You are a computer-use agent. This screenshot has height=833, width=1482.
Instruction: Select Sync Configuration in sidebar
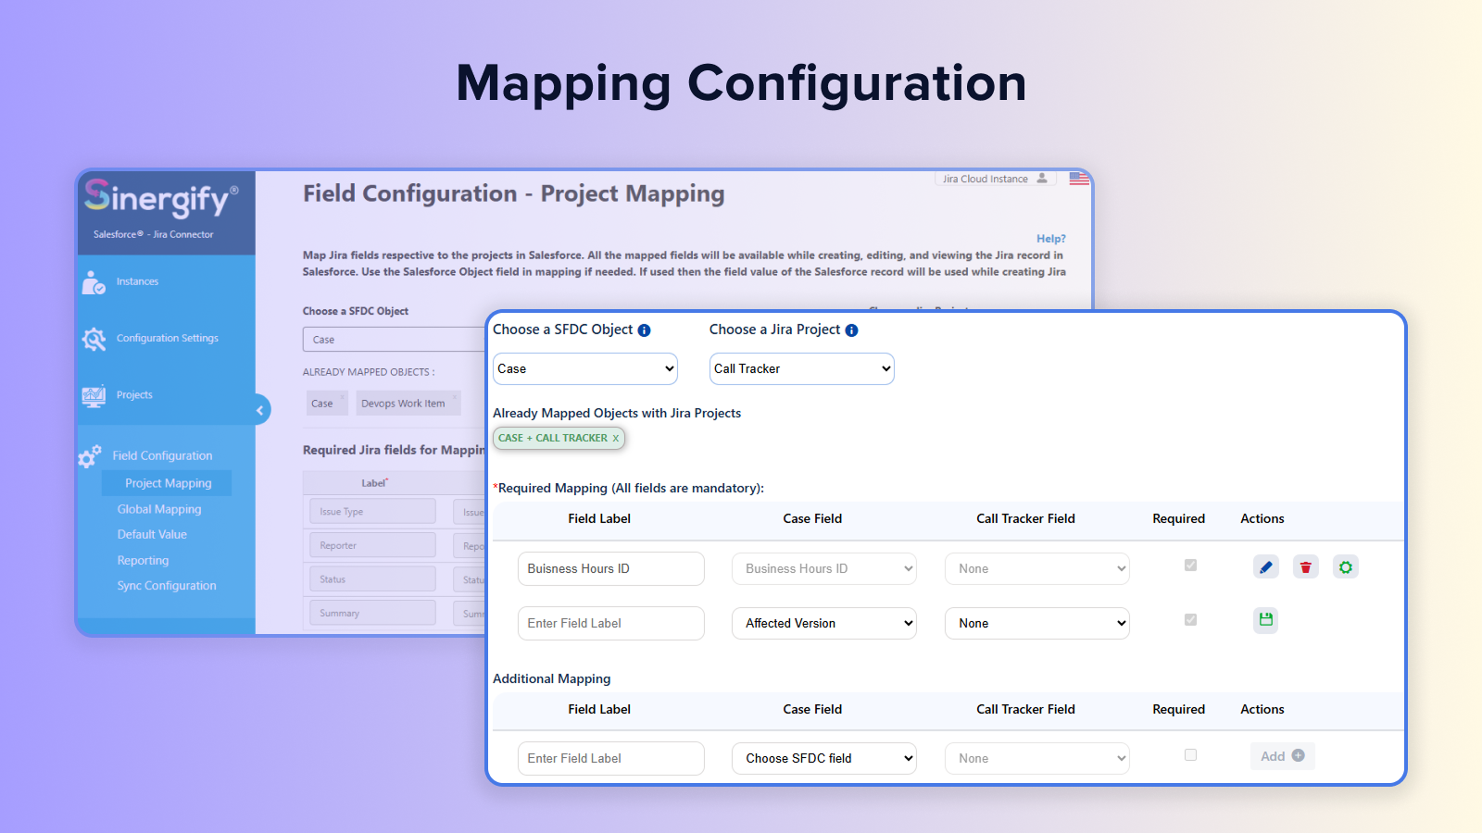167,585
